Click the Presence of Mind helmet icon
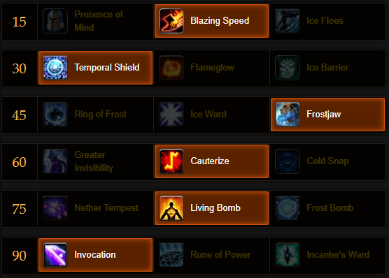Screen dimensions: 389x278 pyautogui.click(x=55, y=21)
